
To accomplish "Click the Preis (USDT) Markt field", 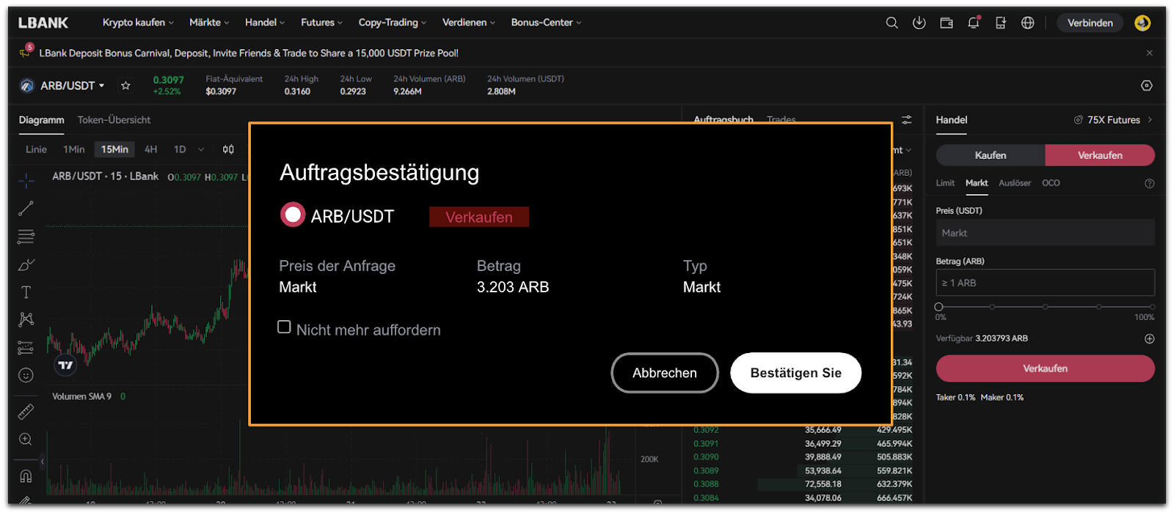I will tap(1045, 233).
